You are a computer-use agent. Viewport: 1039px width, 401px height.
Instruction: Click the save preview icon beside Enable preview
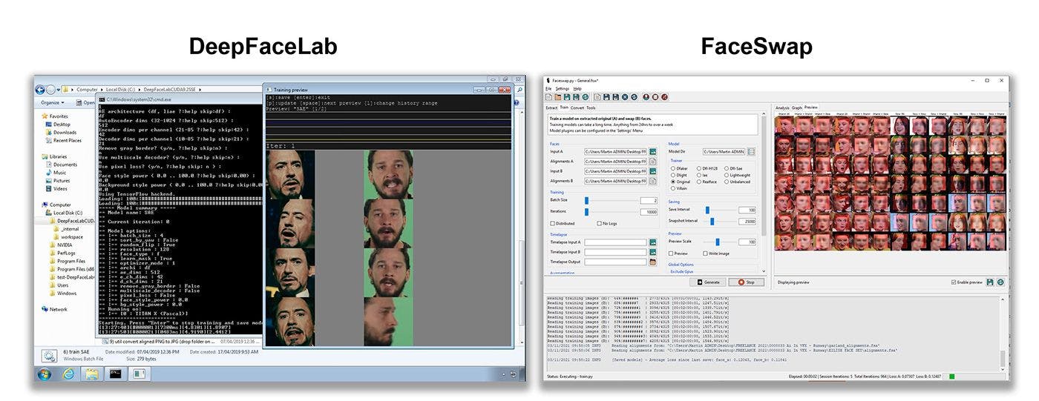pyautogui.click(x=992, y=282)
